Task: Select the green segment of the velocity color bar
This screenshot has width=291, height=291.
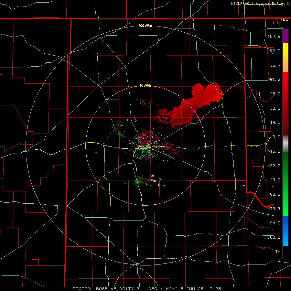Action: pos(286,184)
